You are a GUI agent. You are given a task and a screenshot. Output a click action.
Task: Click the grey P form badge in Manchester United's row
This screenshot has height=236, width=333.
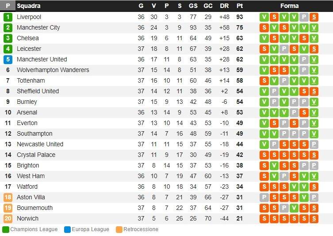[x=304, y=59]
